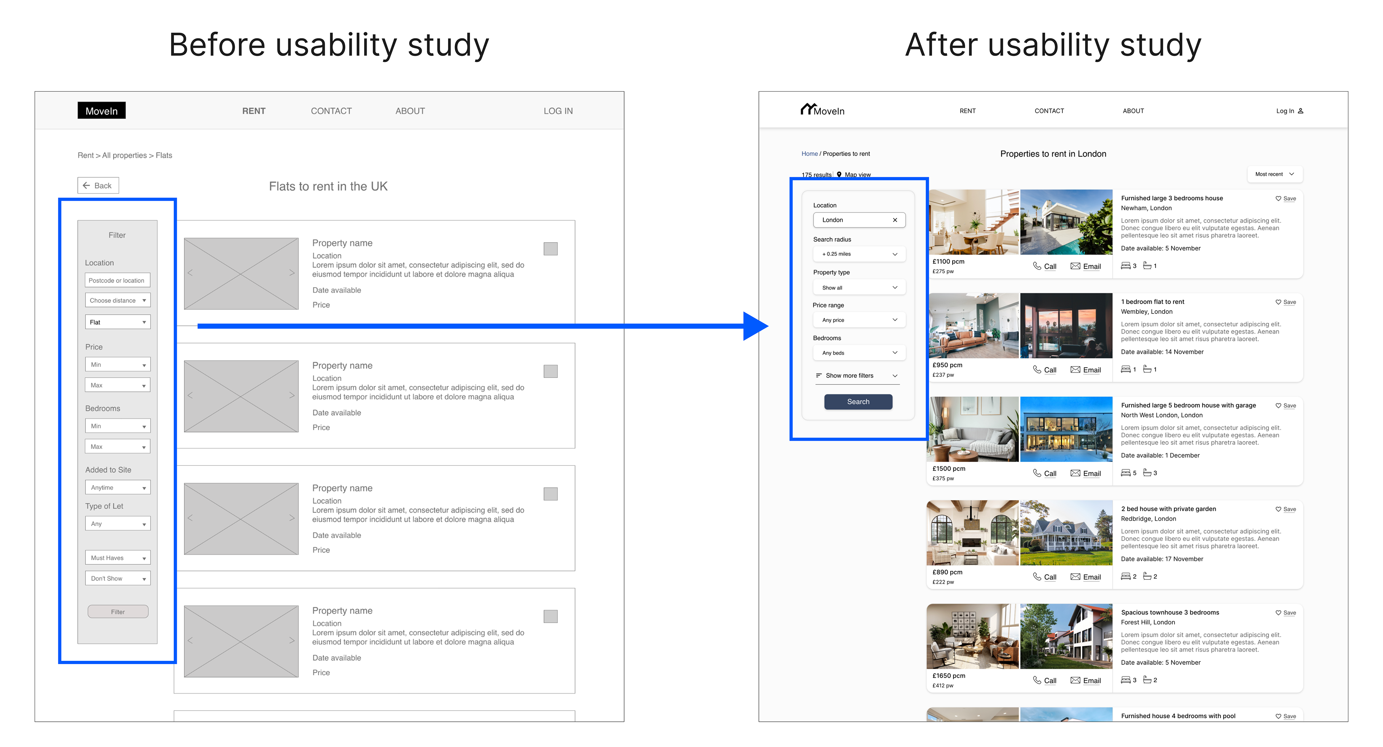The width and height of the screenshot is (1383, 747).
Task: Open the Don't Show dropdown
Action: point(117,578)
